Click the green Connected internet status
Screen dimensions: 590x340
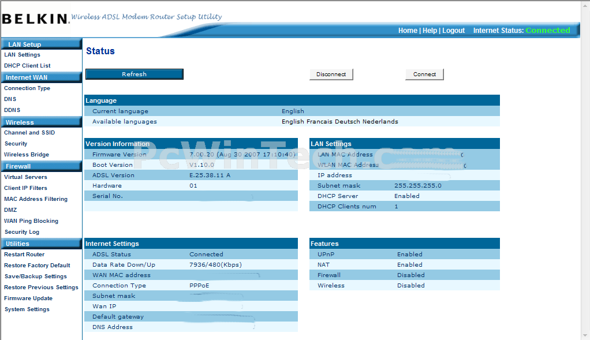click(x=548, y=31)
